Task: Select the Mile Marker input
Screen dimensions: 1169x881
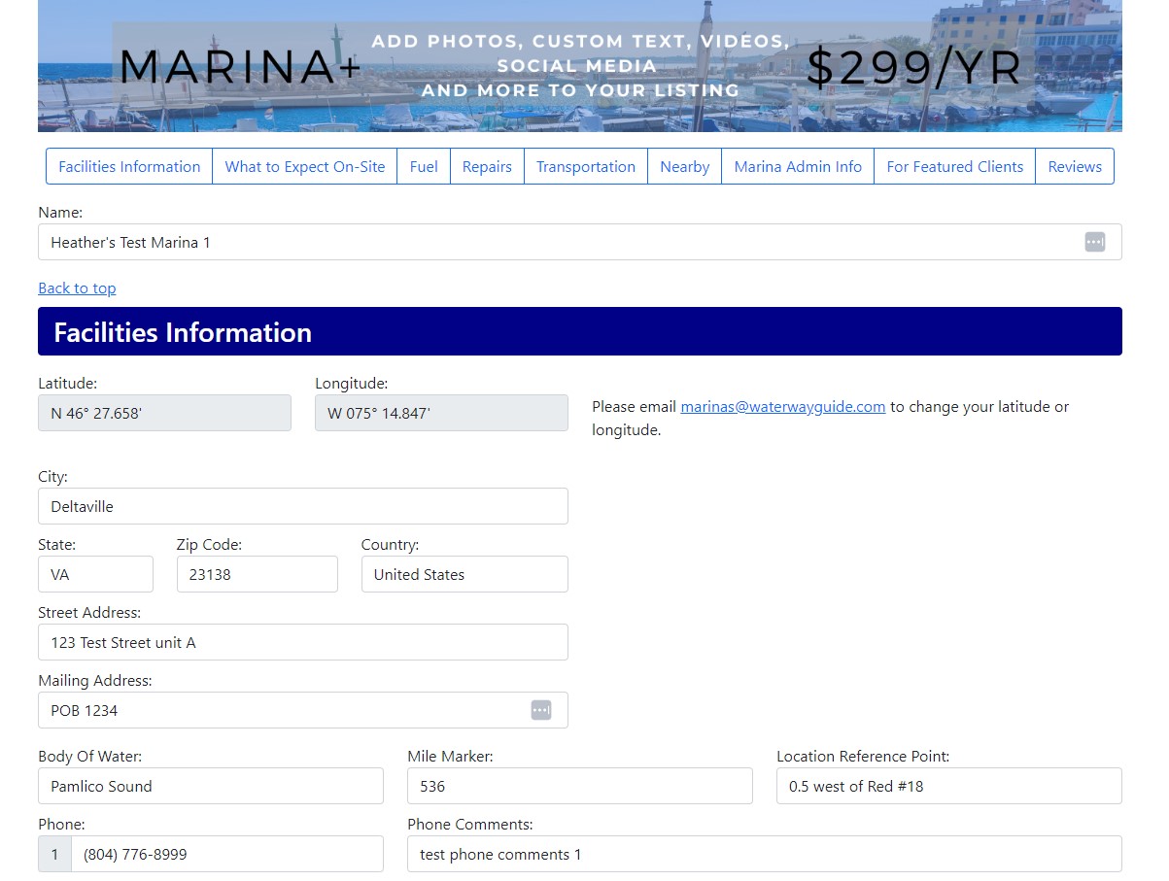Action: (579, 786)
